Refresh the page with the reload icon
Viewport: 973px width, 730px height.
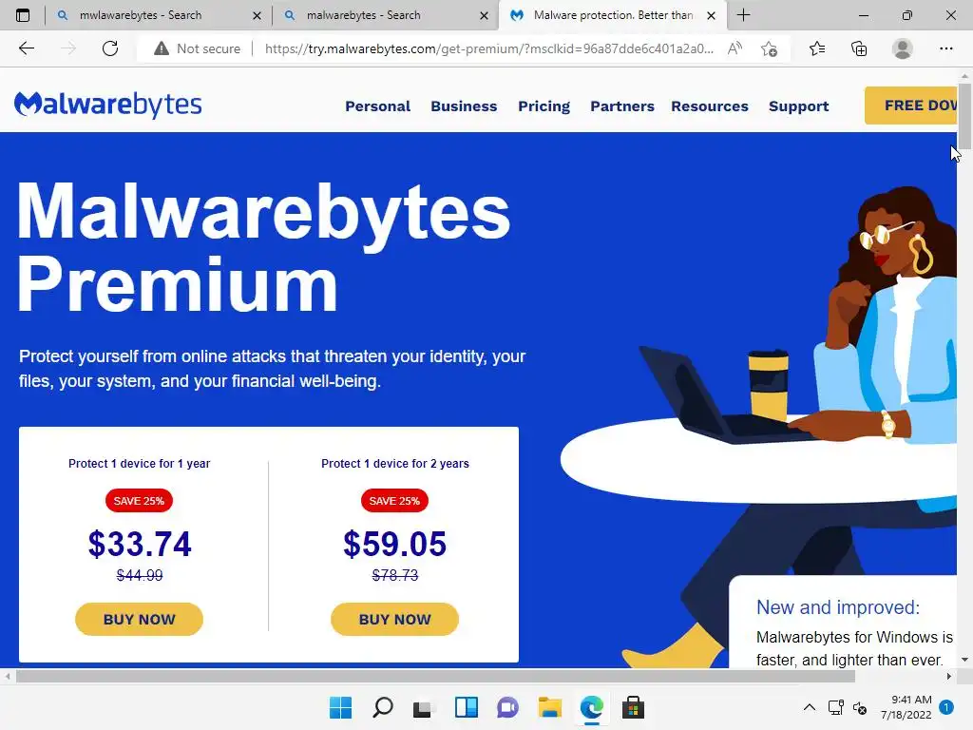click(110, 48)
